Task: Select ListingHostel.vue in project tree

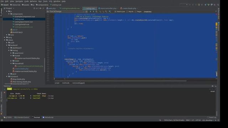Action: (21, 25)
